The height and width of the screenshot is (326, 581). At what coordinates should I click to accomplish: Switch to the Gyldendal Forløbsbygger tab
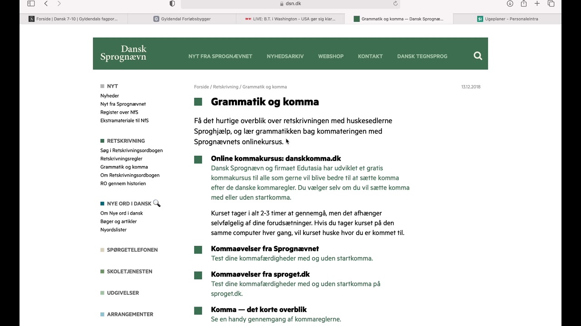click(182, 19)
